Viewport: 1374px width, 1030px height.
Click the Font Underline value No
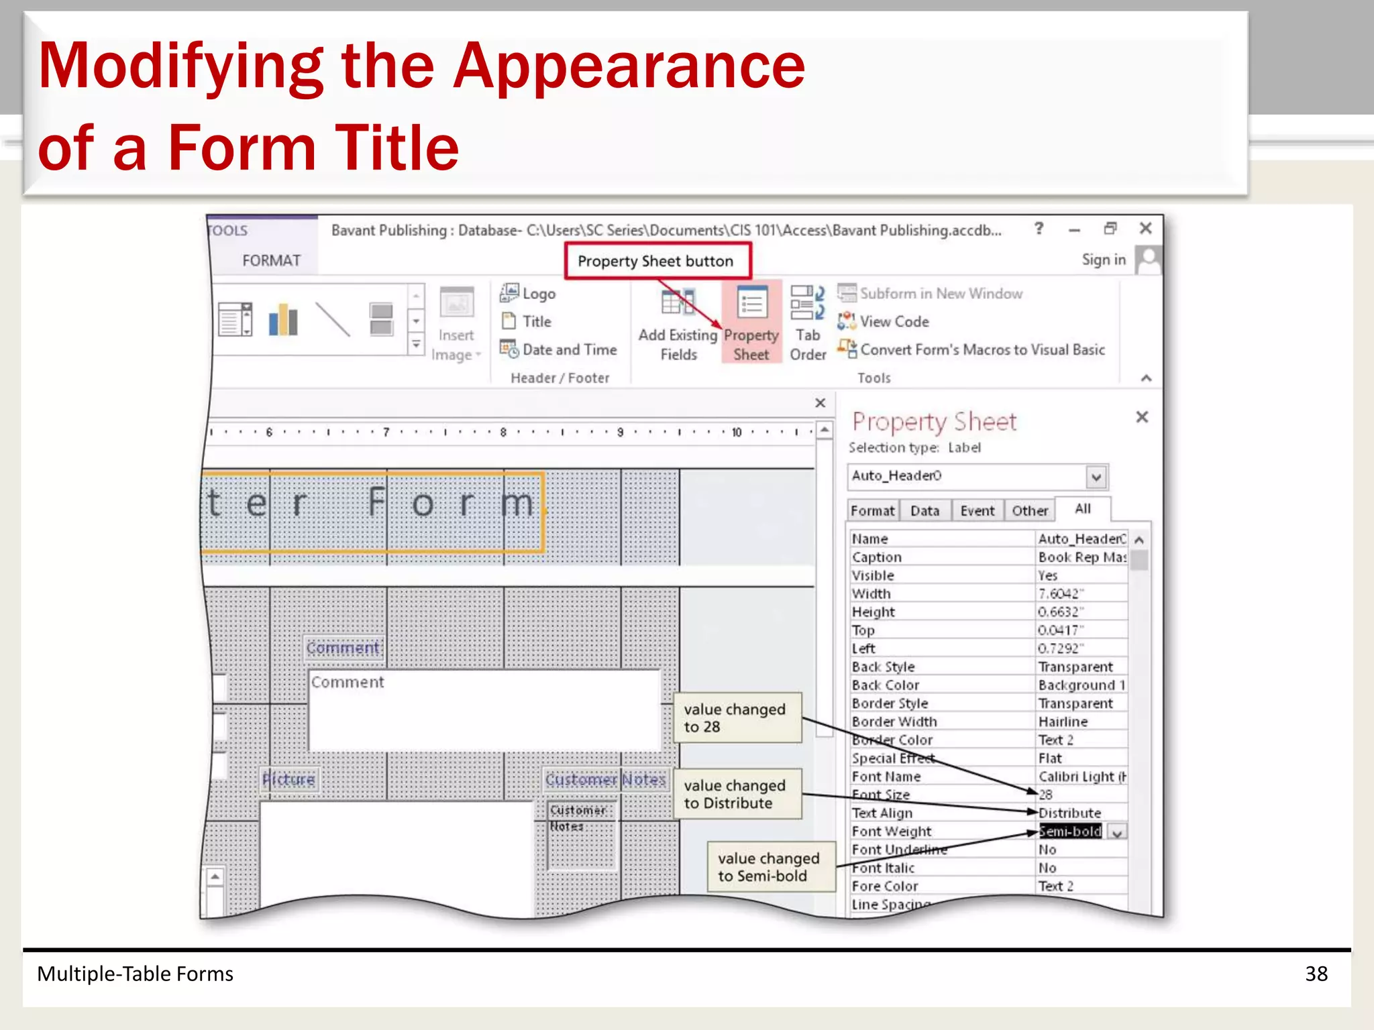[x=1081, y=850]
